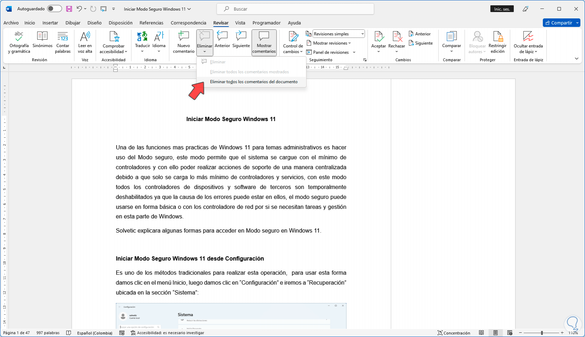
Task: Click the Word application icon
Action: (9, 9)
